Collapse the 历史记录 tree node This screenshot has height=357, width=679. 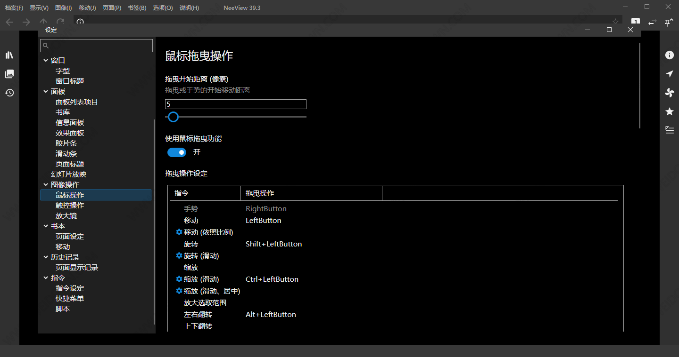coord(46,257)
